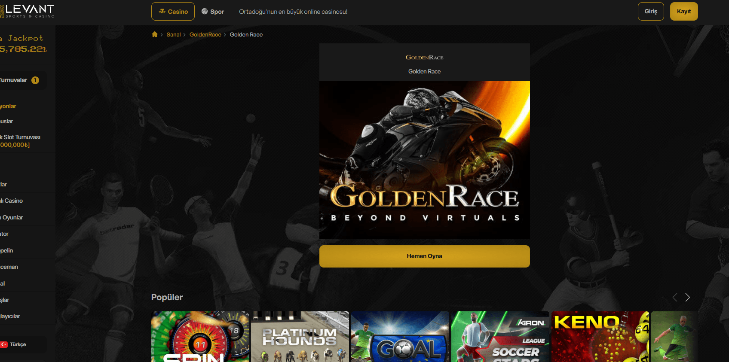This screenshot has width=729, height=362.
Task: Click the 'Ortadoğu'nun en büyük online casinosu!' slogan
Action: click(x=293, y=12)
